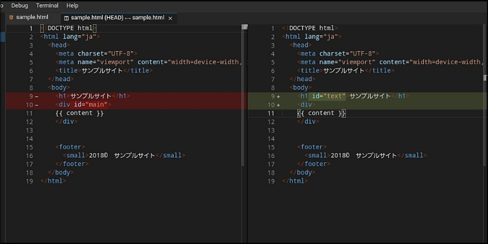Viewport: 488px width, 244px height.
Task: Click meta viewport line in left pane
Action: click(x=149, y=62)
